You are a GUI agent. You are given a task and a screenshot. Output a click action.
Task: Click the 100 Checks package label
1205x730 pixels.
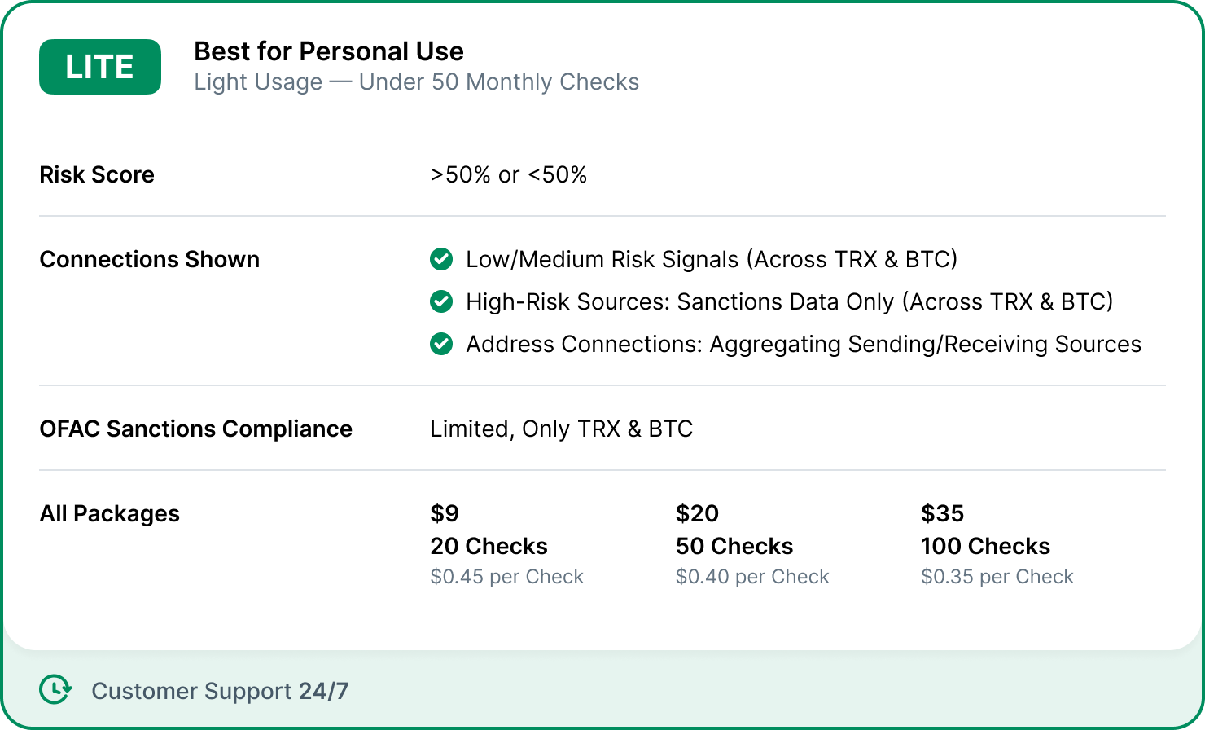click(985, 546)
